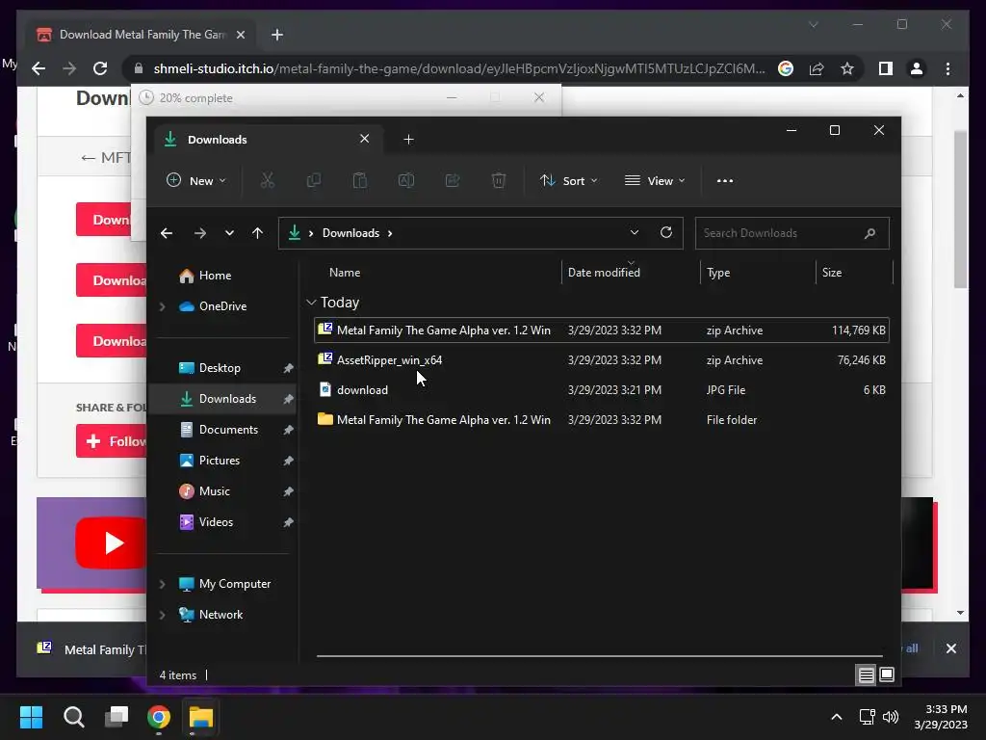
Task: Click the Rename icon in Explorer toolbar
Action: point(406,180)
